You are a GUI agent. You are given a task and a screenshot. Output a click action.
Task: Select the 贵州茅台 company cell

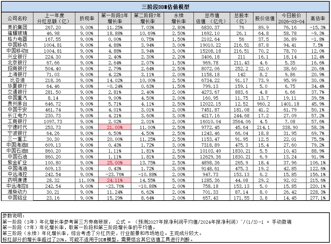click(17, 104)
